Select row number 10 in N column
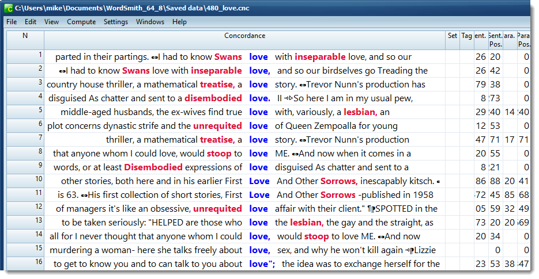The image size is (539, 279). pyautogui.click(x=25, y=181)
